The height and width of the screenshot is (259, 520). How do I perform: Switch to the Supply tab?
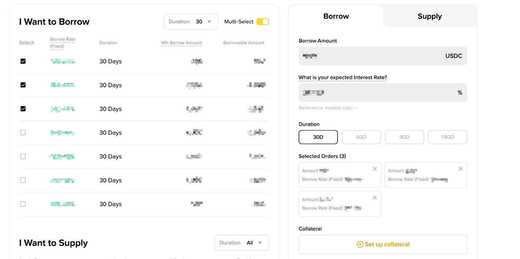tap(429, 16)
